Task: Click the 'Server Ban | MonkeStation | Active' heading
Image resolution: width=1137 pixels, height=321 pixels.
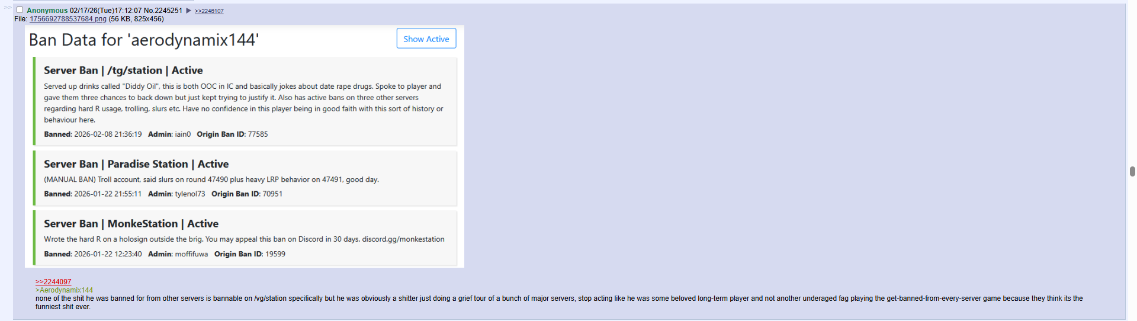Action: coord(131,224)
